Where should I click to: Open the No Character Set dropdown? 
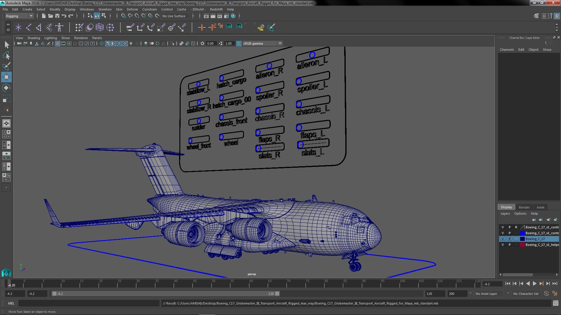(x=527, y=294)
